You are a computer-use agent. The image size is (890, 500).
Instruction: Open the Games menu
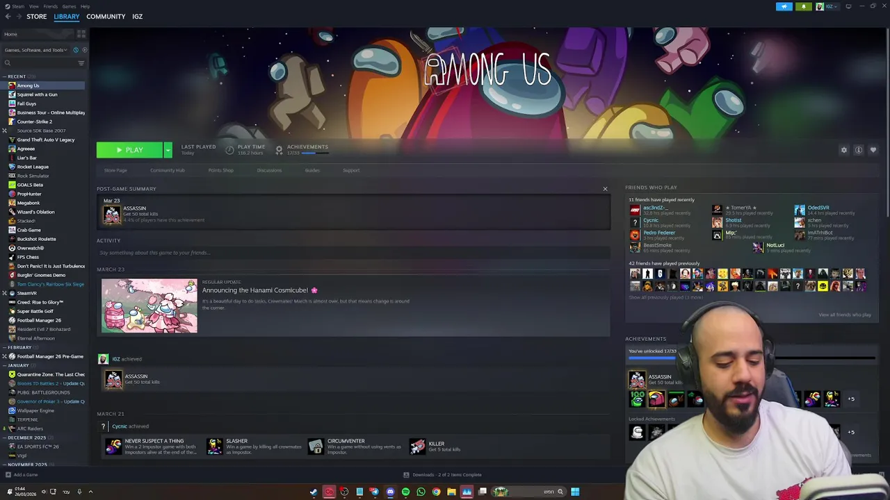[69, 6]
